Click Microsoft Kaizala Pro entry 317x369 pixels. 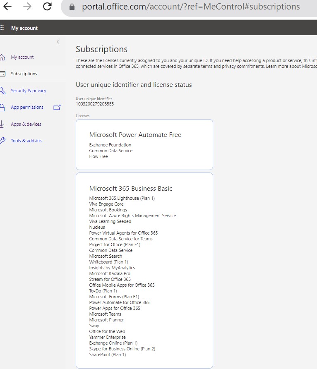tap(110, 273)
